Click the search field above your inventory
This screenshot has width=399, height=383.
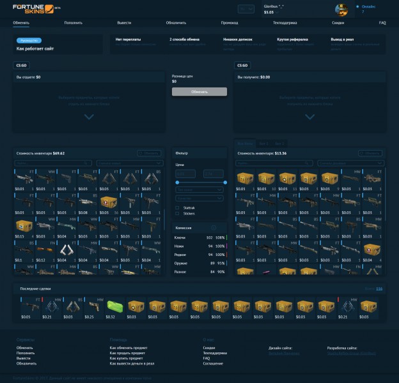53,163
